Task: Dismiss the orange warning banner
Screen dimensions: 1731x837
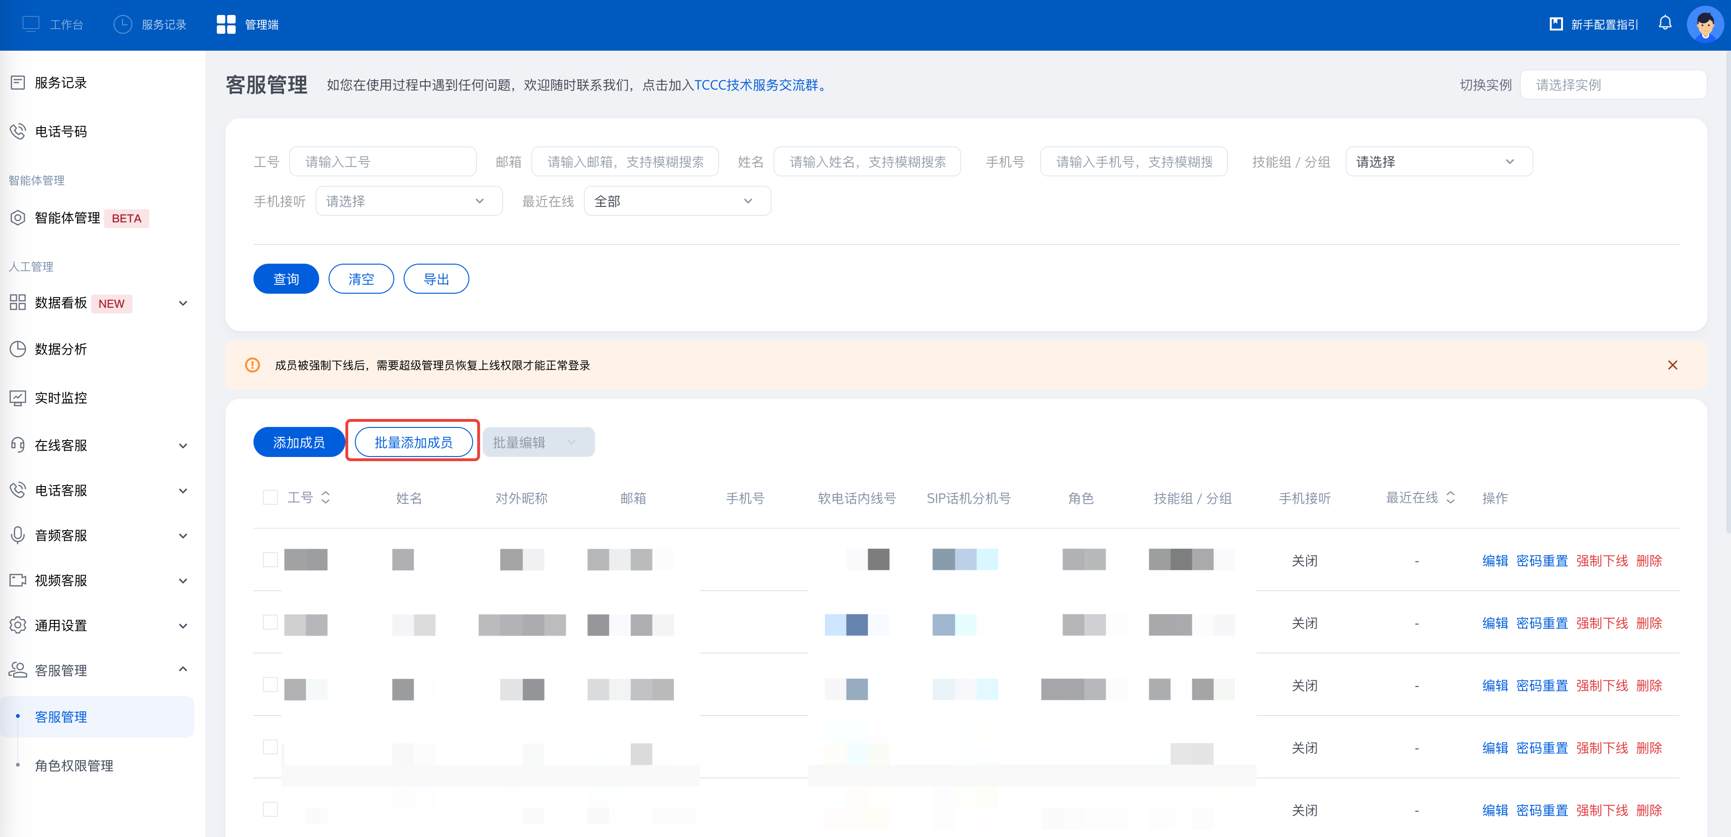Action: [1672, 365]
